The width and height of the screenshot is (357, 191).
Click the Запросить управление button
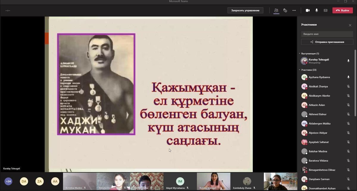point(245,10)
